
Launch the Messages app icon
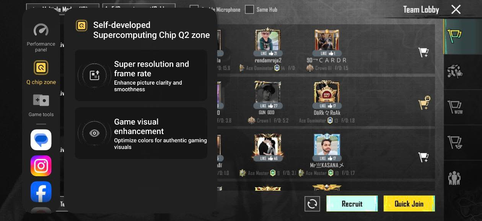pos(41,140)
